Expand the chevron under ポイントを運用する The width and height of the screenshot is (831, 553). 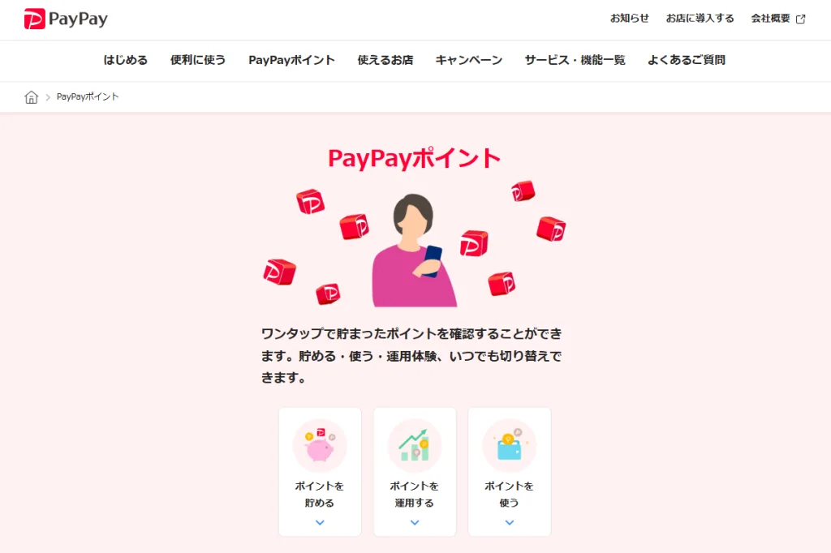[x=415, y=522]
